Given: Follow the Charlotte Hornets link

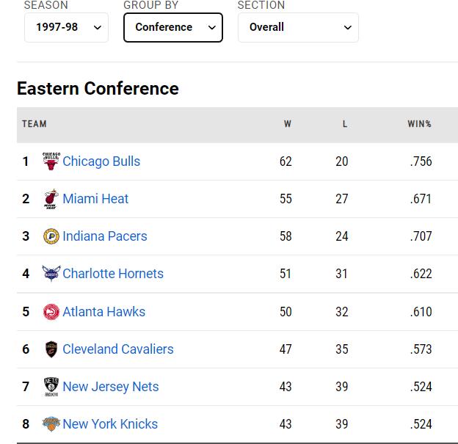Looking at the screenshot, I should pyautogui.click(x=113, y=274).
